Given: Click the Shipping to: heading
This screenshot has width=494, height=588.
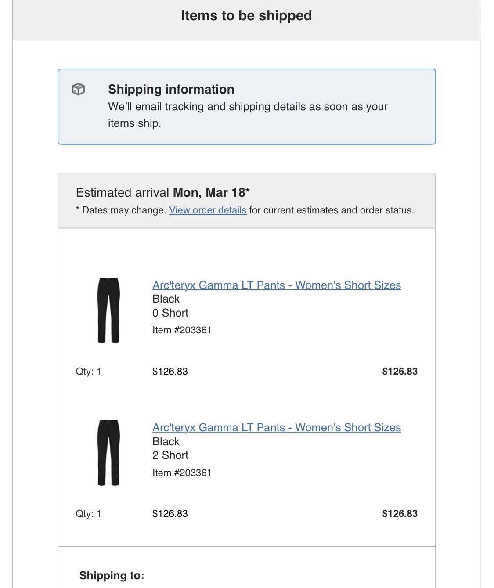Looking at the screenshot, I should click(x=112, y=575).
